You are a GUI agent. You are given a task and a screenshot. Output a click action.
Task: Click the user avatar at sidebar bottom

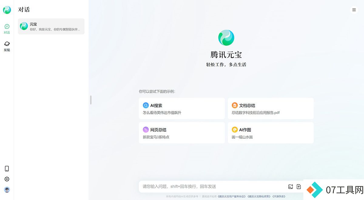[x=7, y=190]
